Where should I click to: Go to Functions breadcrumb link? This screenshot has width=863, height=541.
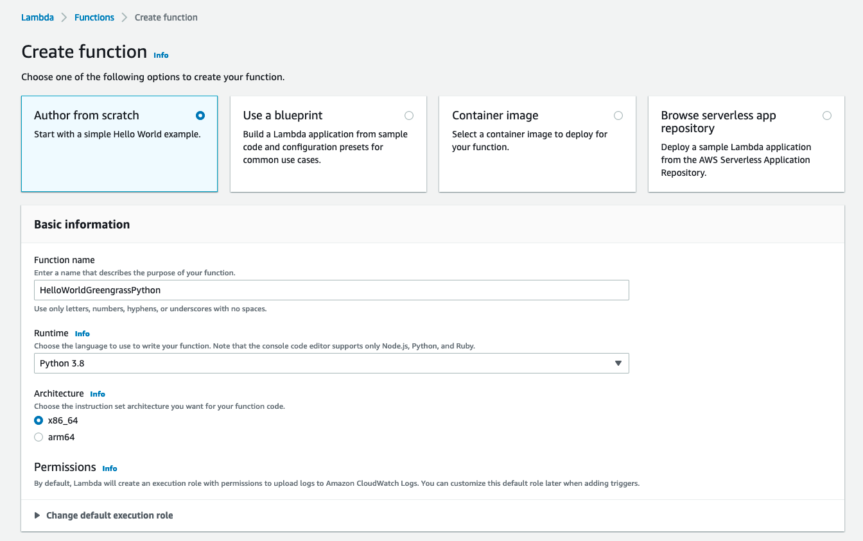94,17
